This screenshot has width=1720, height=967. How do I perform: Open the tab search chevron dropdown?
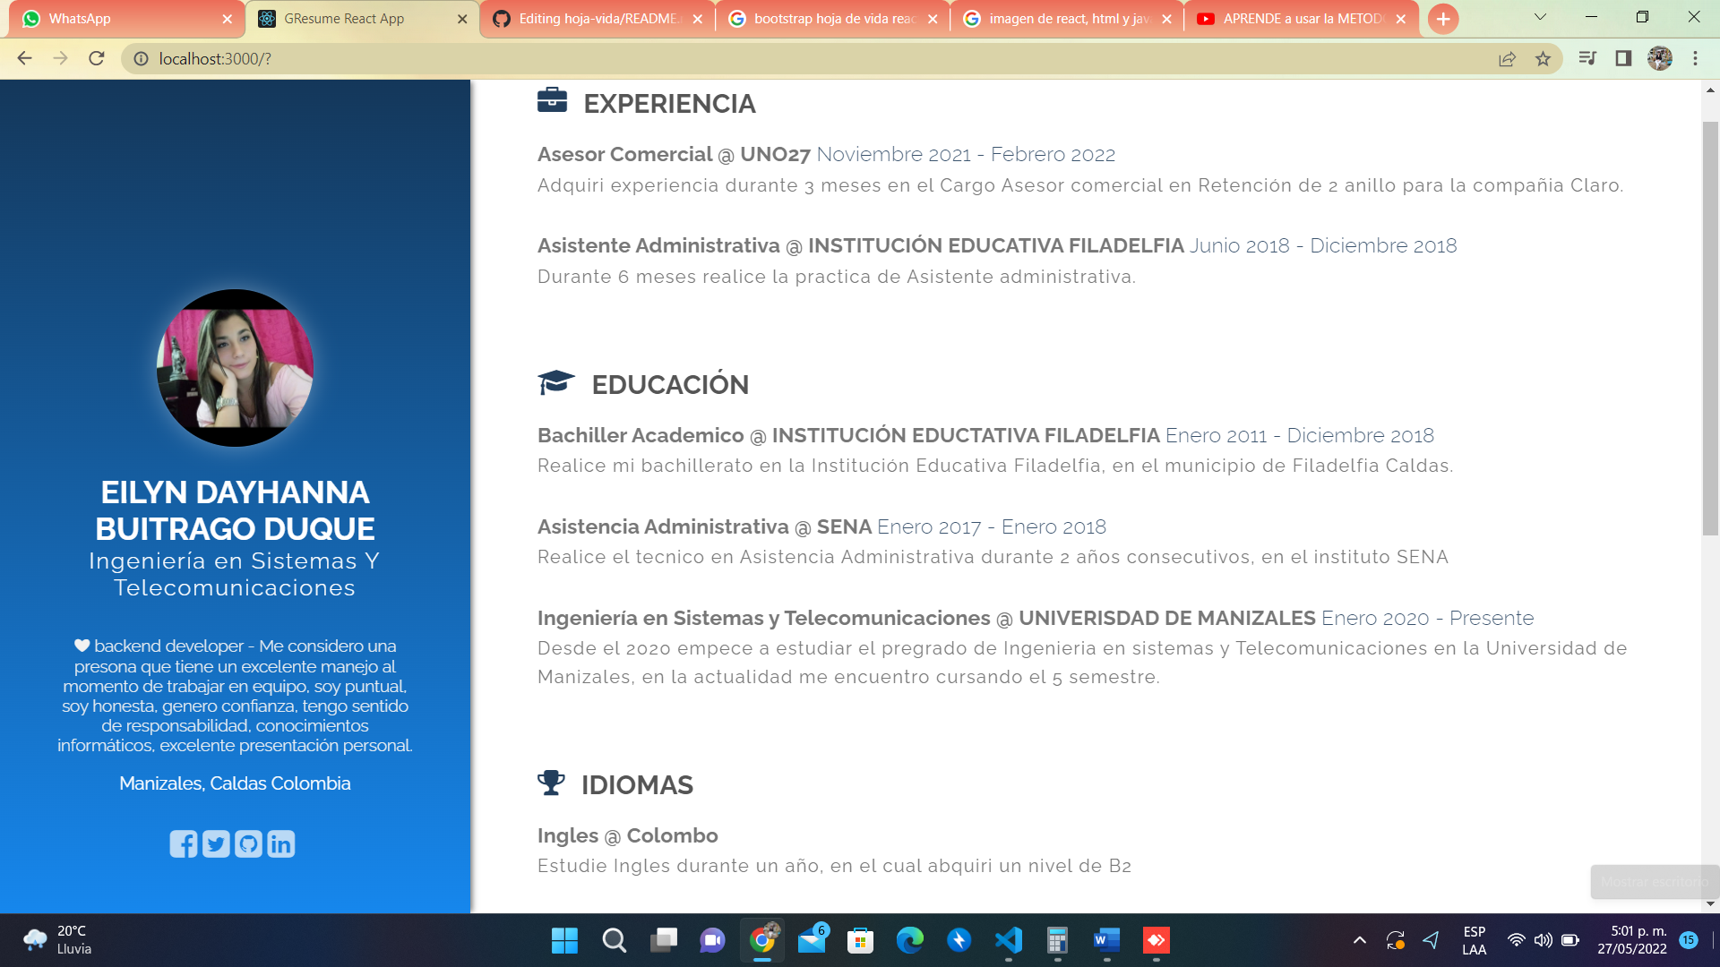point(1540,18)
